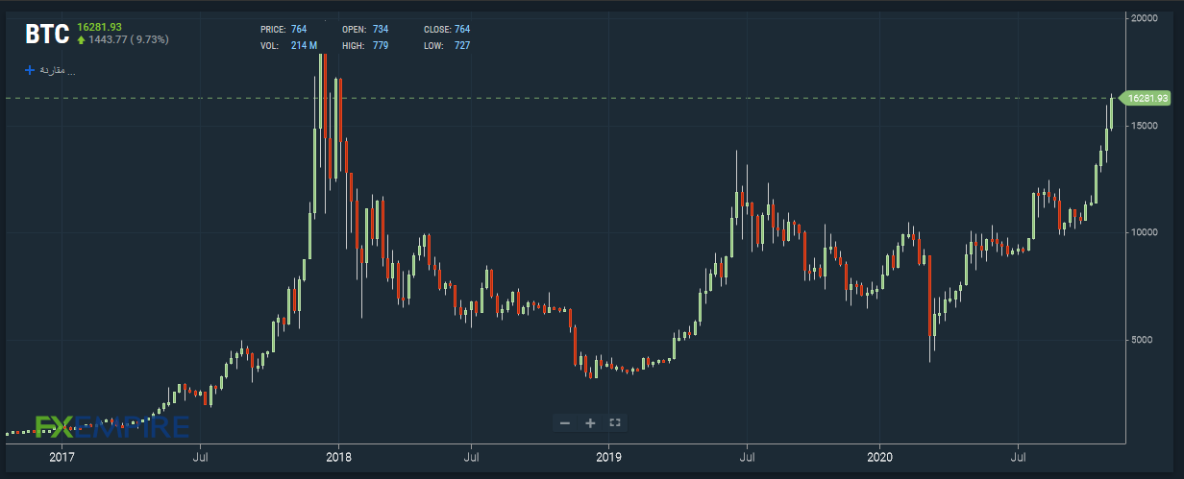Image resolution: width=1184 pixels, height=479 pixels.
Task: Zoom out the chart with the minus icon
Action: (565, 422)
